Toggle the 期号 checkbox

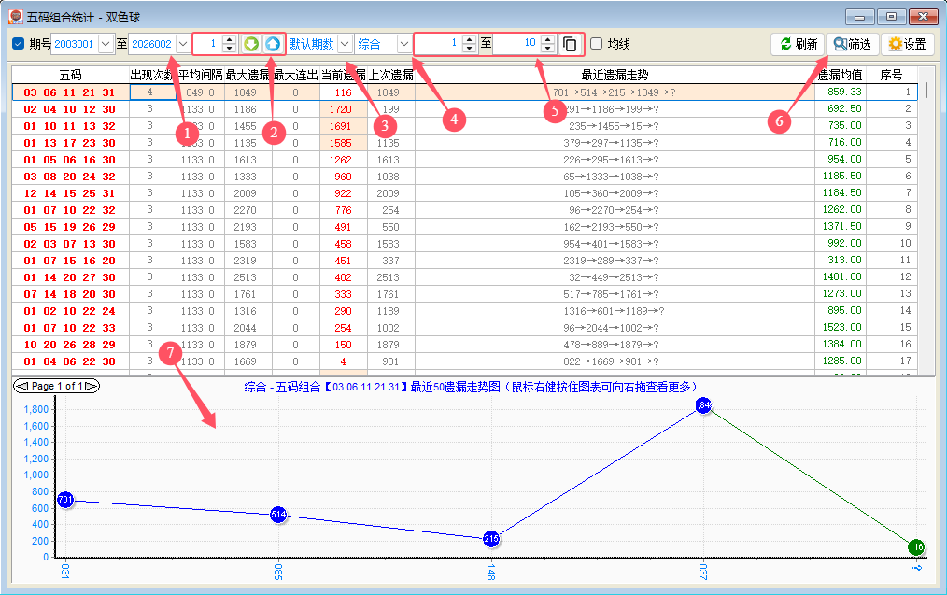click(x=19, y=44)
